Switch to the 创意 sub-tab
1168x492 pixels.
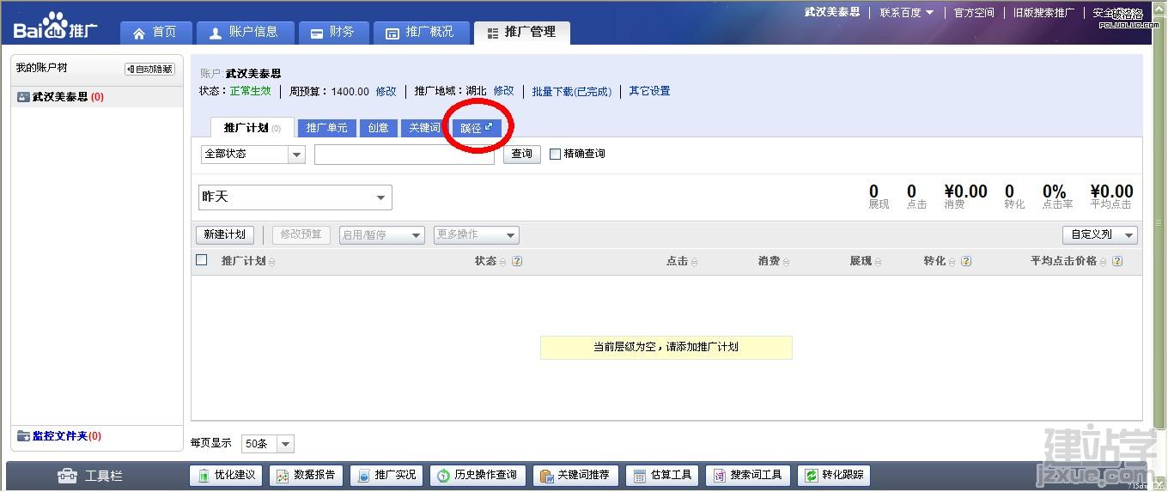click(378, 128)
